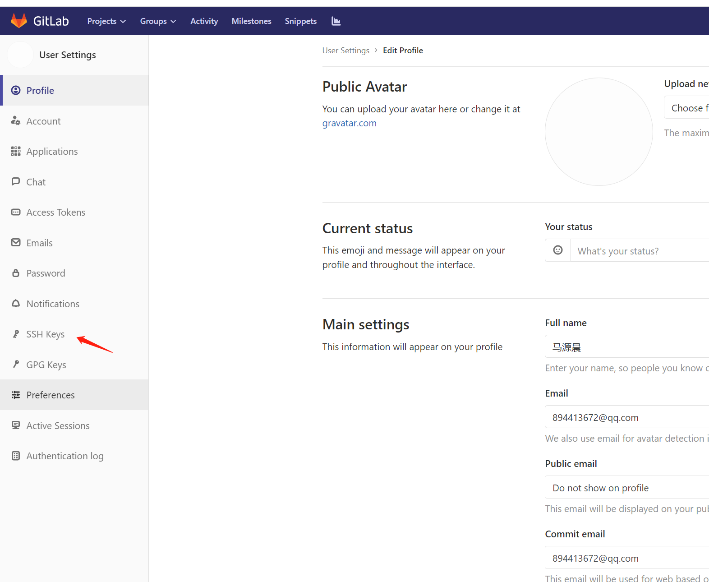Open the SSH Keys page

[74, 334]
